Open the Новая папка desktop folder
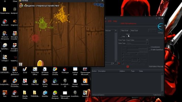This screenshot has height=102, width=182. click(5, 11)
